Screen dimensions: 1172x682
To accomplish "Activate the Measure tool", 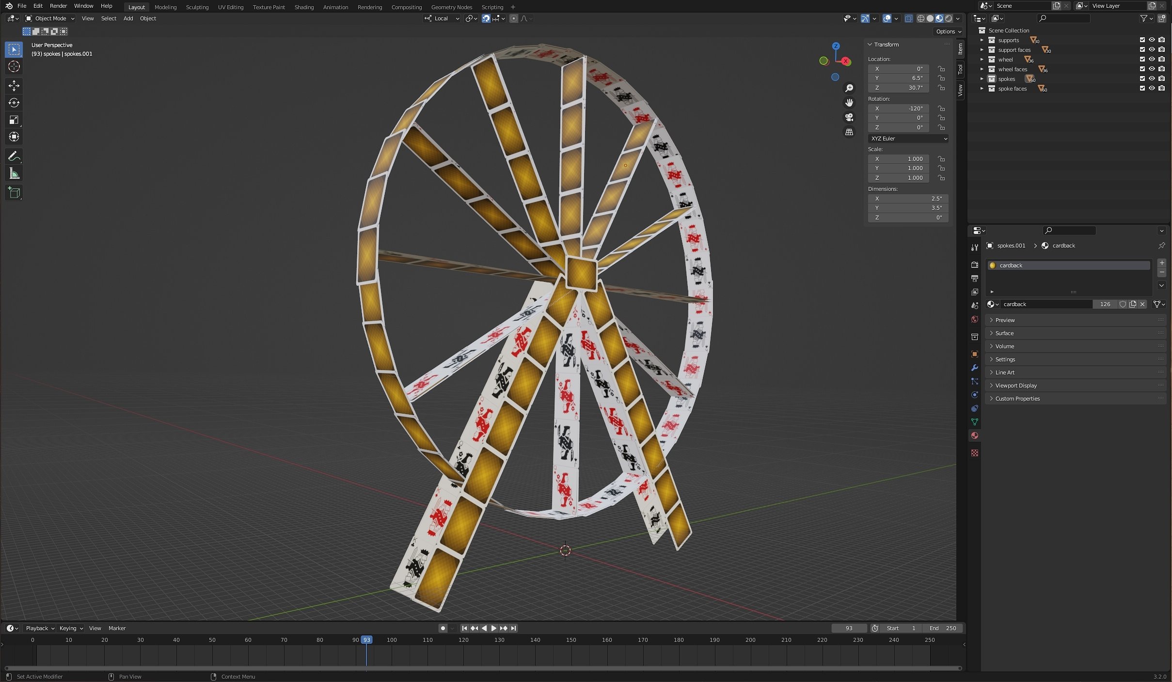I will click(14, 173).
